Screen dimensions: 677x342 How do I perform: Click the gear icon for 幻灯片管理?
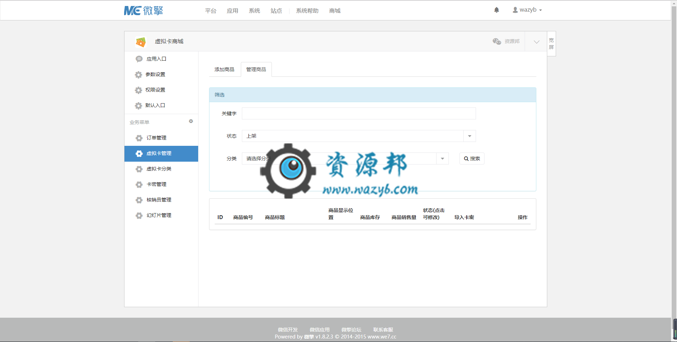tap(139, 216)
